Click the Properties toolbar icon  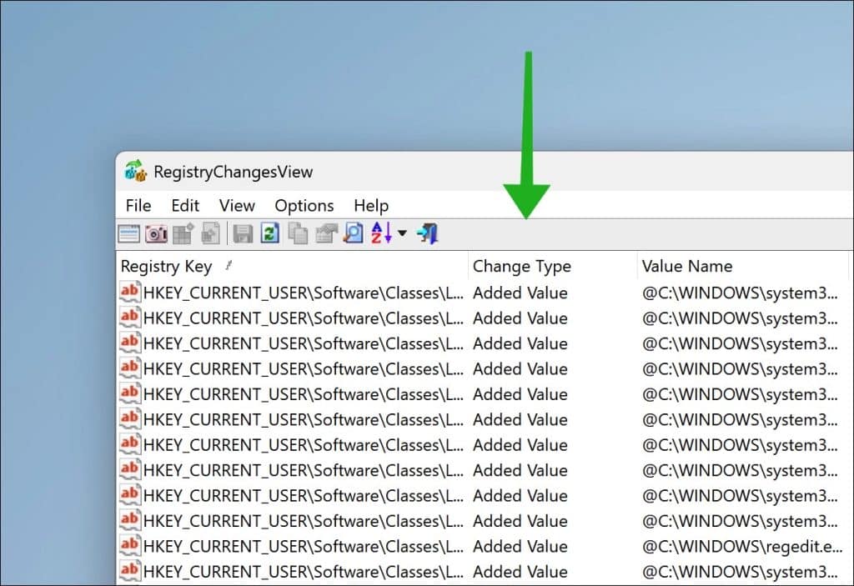[x=326, y=234]
